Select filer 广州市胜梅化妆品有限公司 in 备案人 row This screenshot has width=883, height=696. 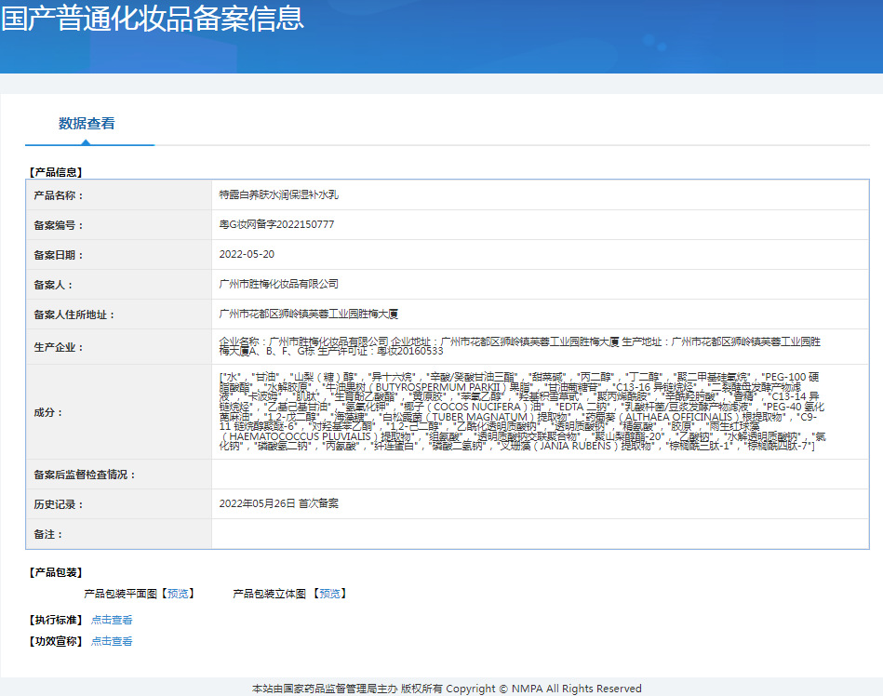279,285
